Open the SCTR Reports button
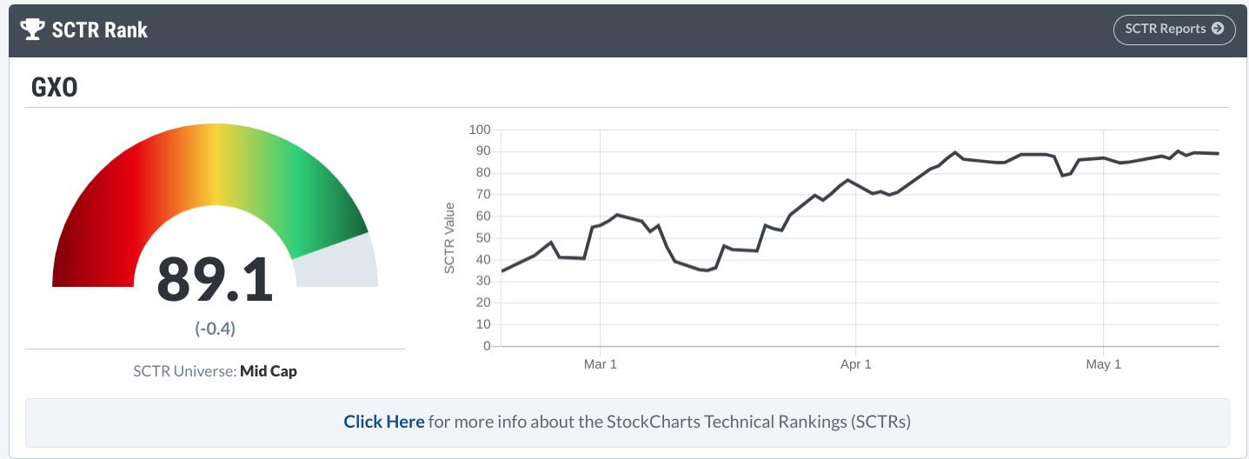1249x459 pixels. 1173,29
